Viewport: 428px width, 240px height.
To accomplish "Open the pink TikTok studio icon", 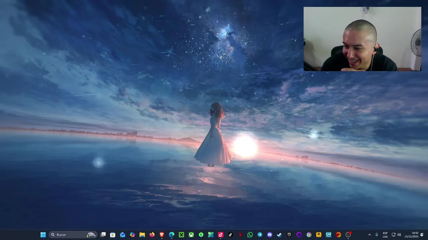I will pyautogui.click(x=221, y=235).
